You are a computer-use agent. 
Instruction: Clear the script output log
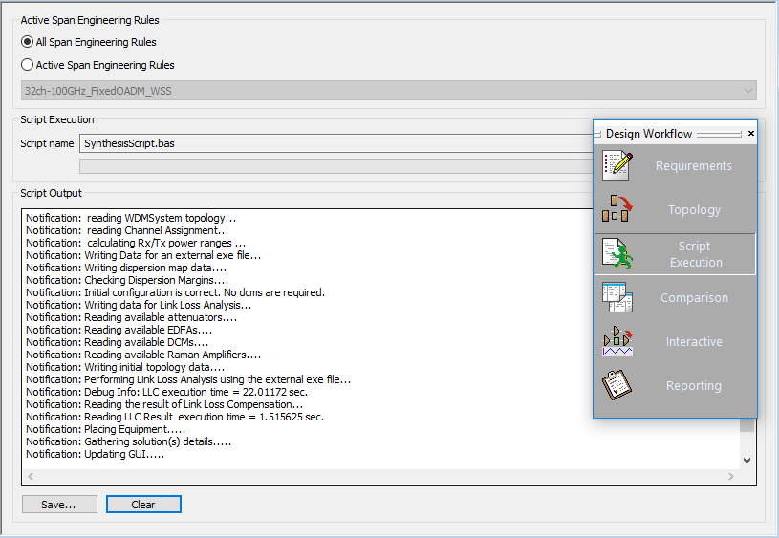[143, 505]
